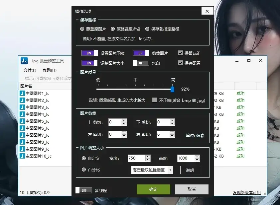Open the 帮助(H) menu
Viewport: 280px width, 205px height.
click(x=50, y=70)
